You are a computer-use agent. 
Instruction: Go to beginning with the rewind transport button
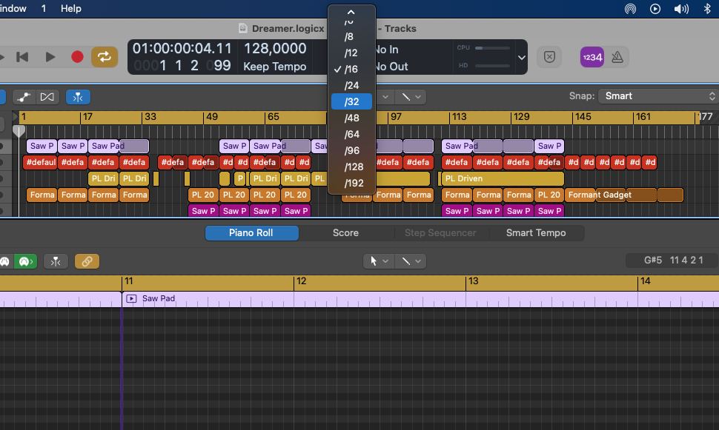click(x=22, y=57)
